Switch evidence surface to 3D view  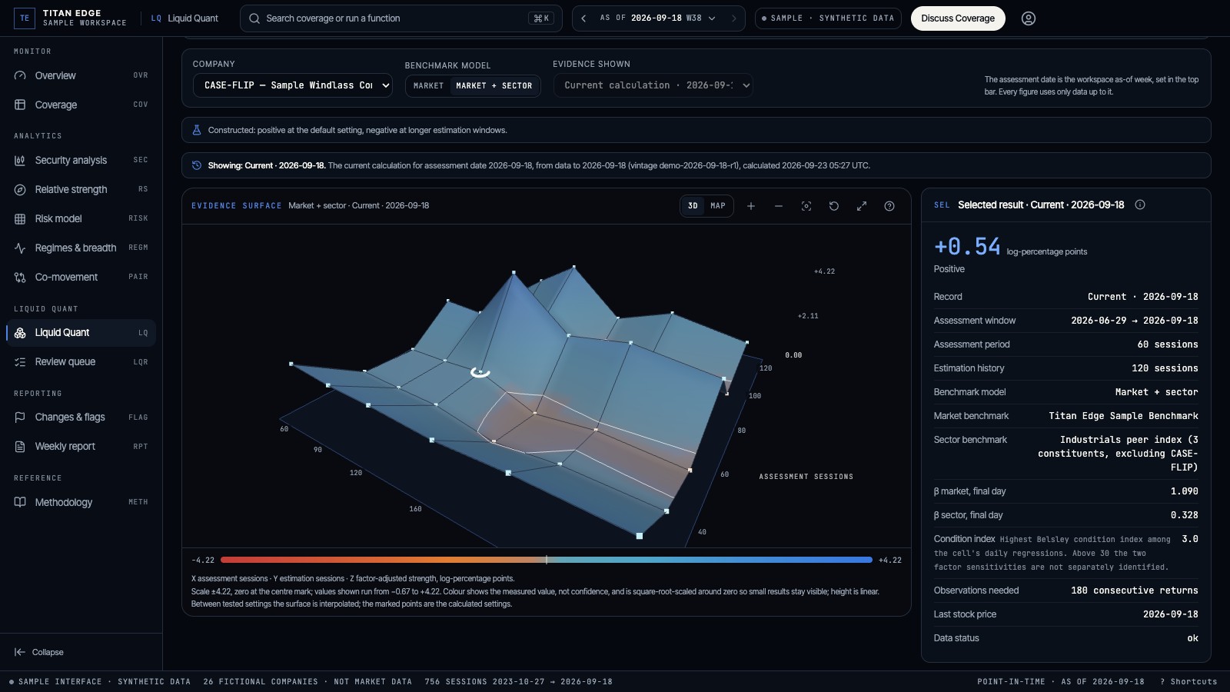[693, 206]
